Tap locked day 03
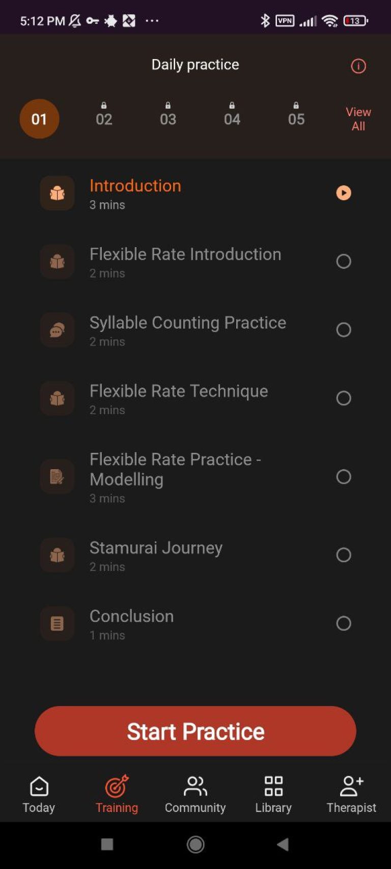This screenshot has width=391, height=869. point(168,115)
